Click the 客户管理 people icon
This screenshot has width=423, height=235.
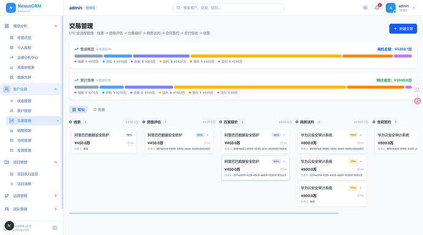(12, 111)
